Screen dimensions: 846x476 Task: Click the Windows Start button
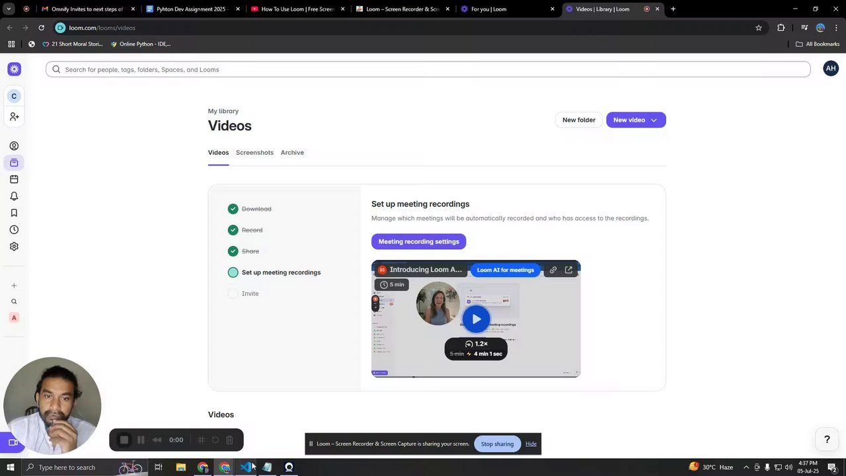coord(10,467)
